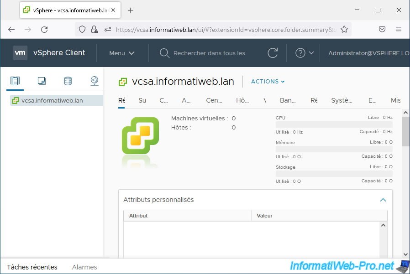Sort by Valeur column header
Viewport: 410px width, 274px height.
[319, 216]
